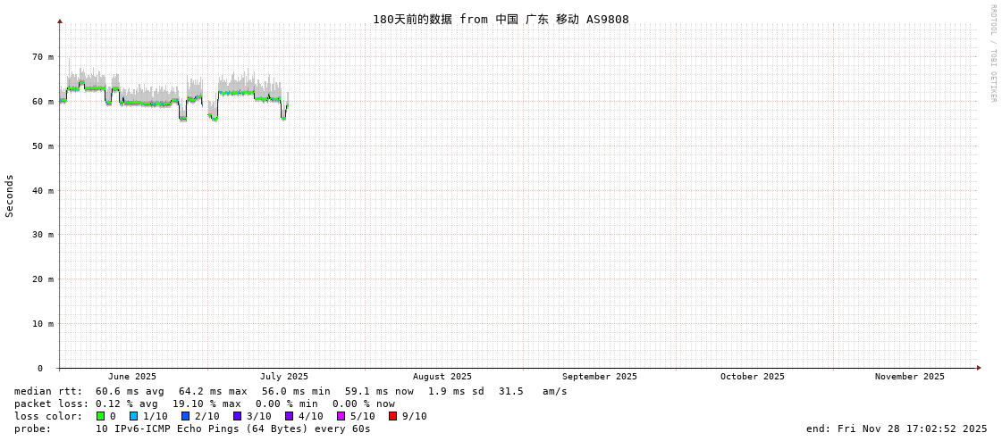Select the October 2025 axis label
This screenshot has height=441, width=1002.
752,377
